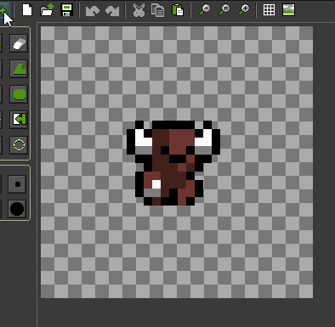Image resolution: width=335 pixels, height=327 pixels.
Task: Paste from the clipboard icon
Action: click(x=178, y=10)
